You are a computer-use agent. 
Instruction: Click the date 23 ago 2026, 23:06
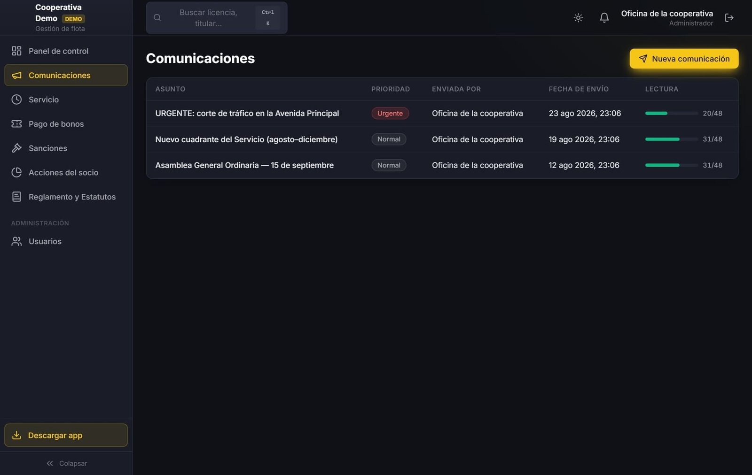585,113
